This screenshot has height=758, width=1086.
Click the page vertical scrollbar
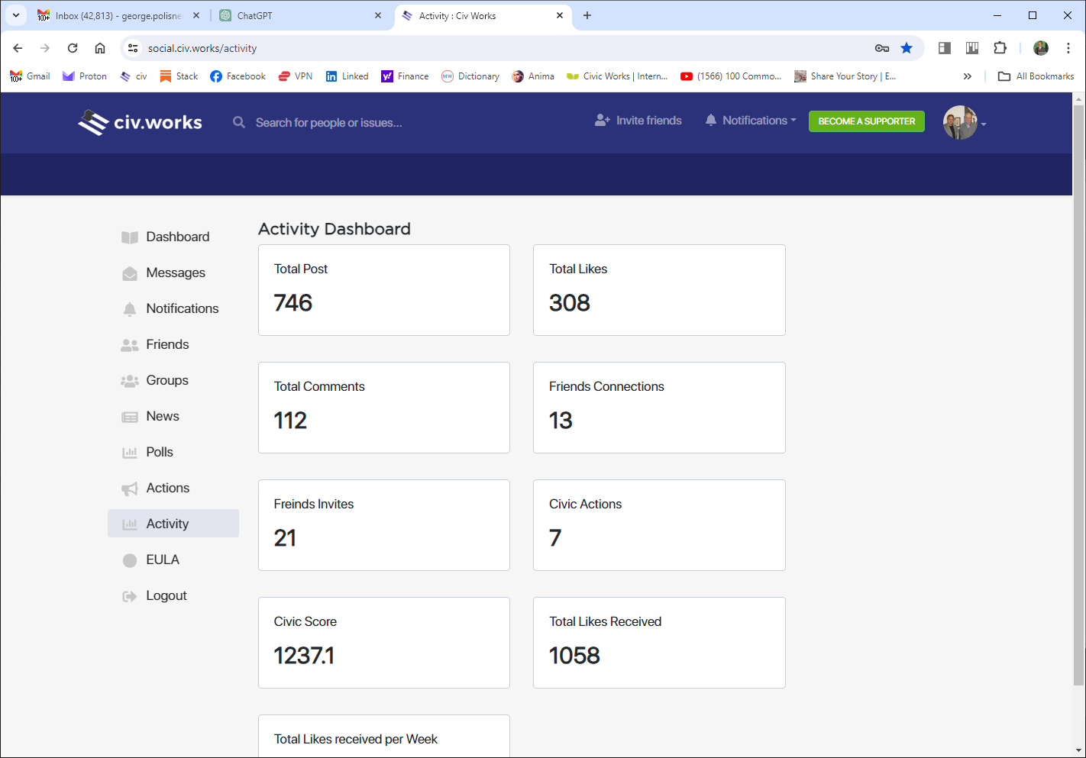1078,397
